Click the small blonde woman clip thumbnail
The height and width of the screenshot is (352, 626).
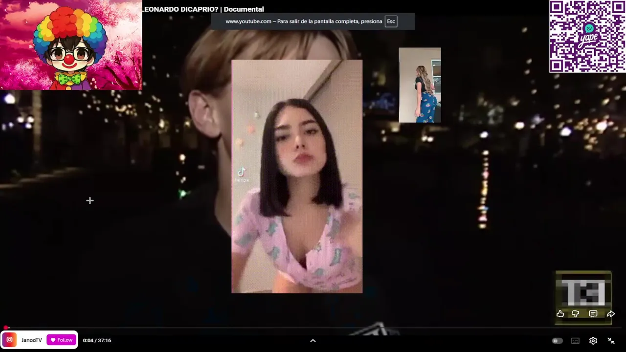coord(420,85)
